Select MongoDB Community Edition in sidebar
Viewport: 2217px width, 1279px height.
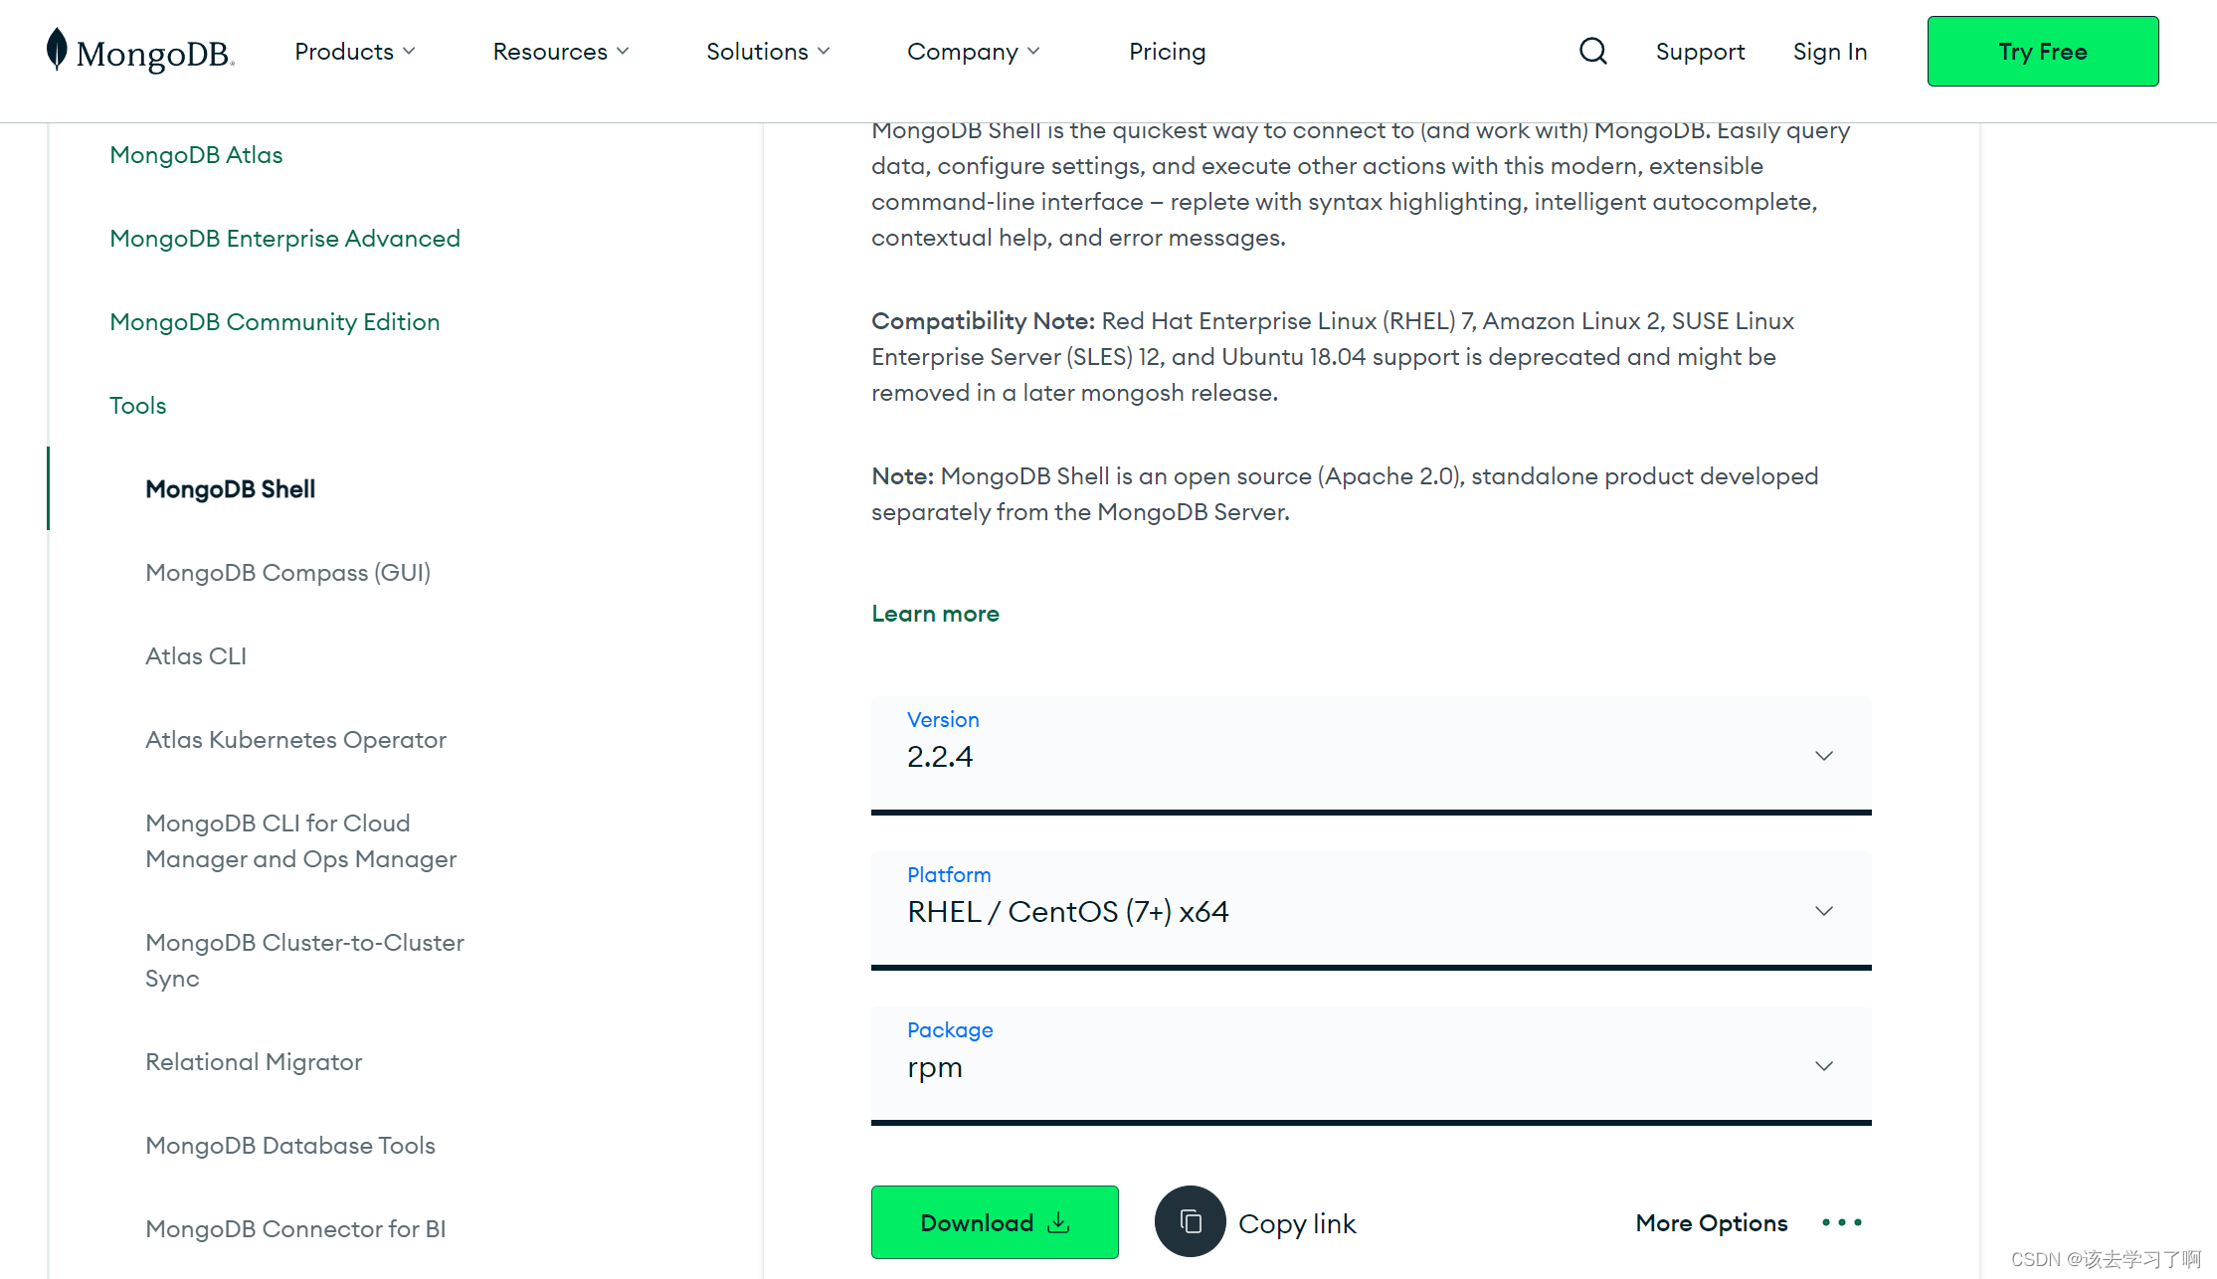(275, 322)
